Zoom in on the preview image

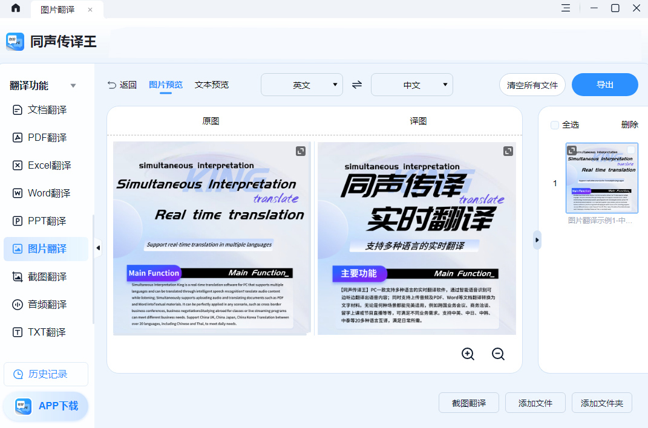pos(468,354)
